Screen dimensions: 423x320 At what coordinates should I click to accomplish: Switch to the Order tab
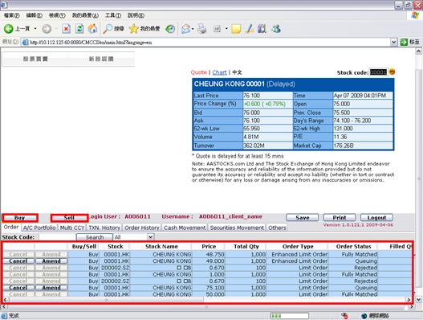pos(11,227)
